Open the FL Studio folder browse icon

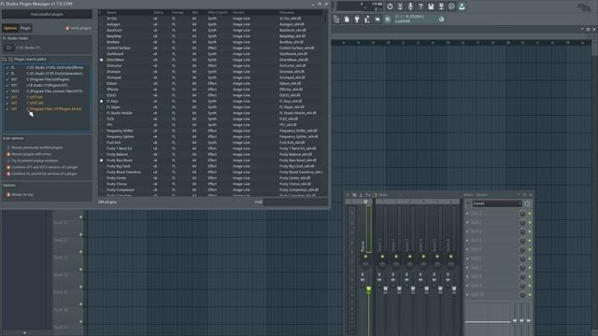click(x=9, y=48)
